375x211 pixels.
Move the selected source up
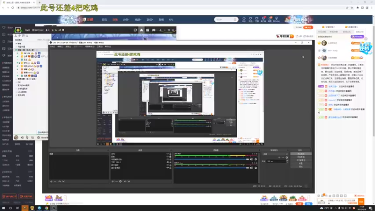[x=125, y=181]
